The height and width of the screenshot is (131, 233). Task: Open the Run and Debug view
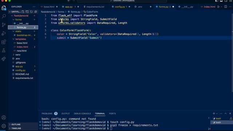tap(4, 33)
